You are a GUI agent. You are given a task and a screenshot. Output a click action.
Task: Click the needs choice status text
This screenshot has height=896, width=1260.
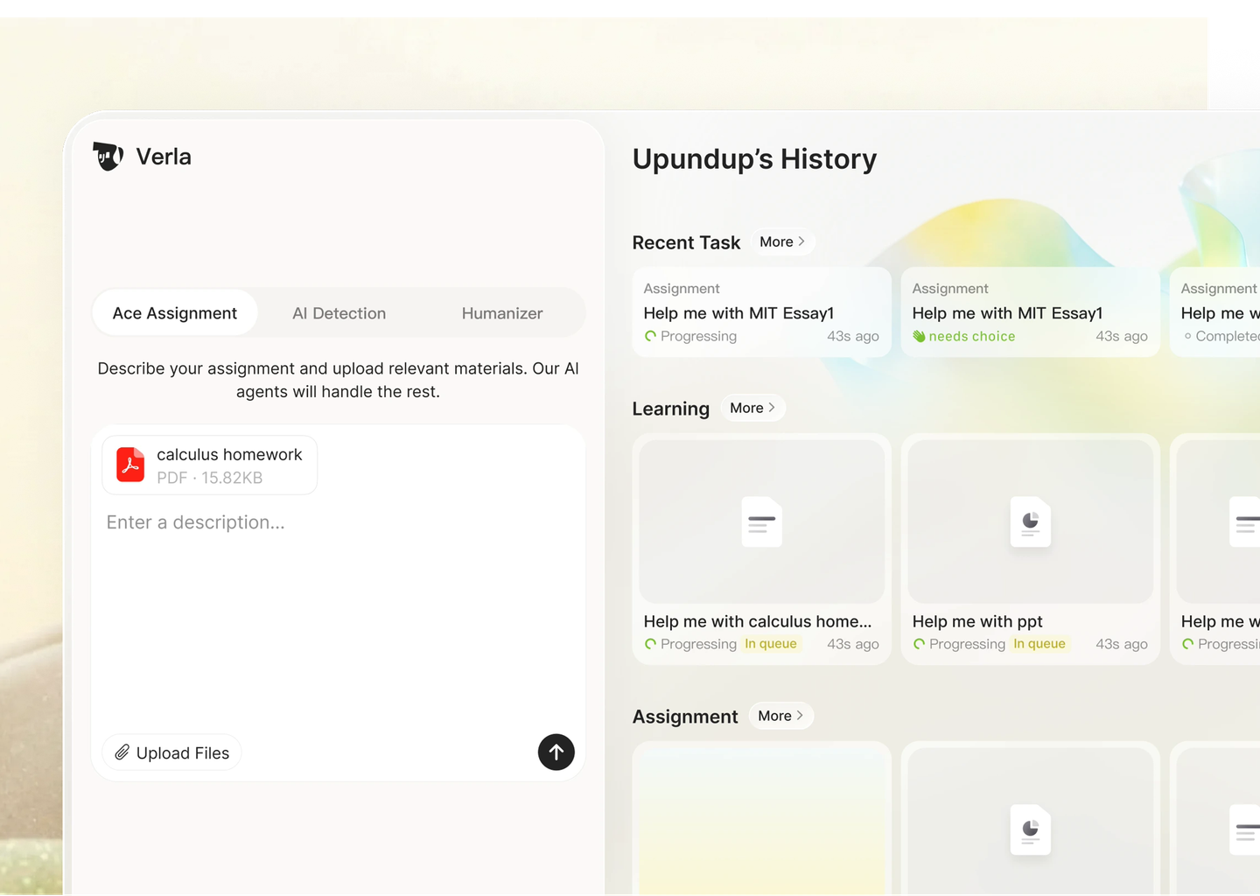point(972,337)
